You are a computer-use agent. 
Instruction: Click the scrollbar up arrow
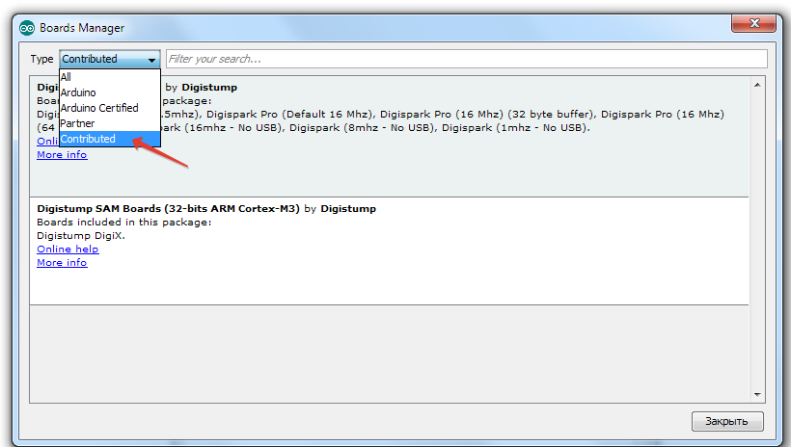(757, 85)
